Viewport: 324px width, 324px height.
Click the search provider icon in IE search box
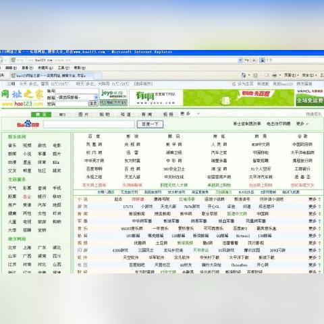coord(263,60)
